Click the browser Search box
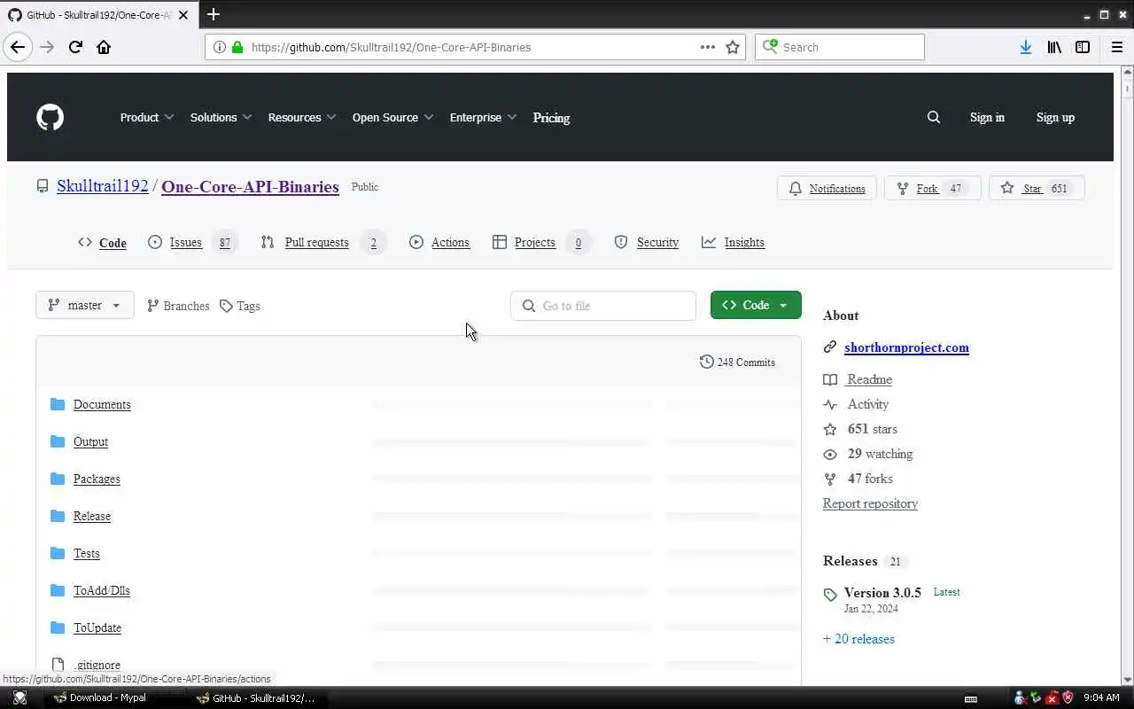The image size is (1134, 709). tap(840, 47)
